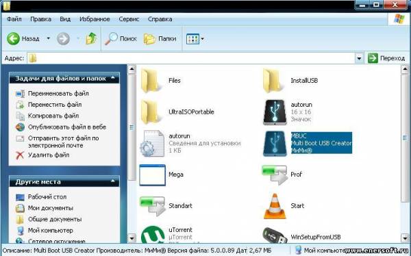Click the Переход go button
The width and height of the screenshot is (411, 256).
point(386,58)
